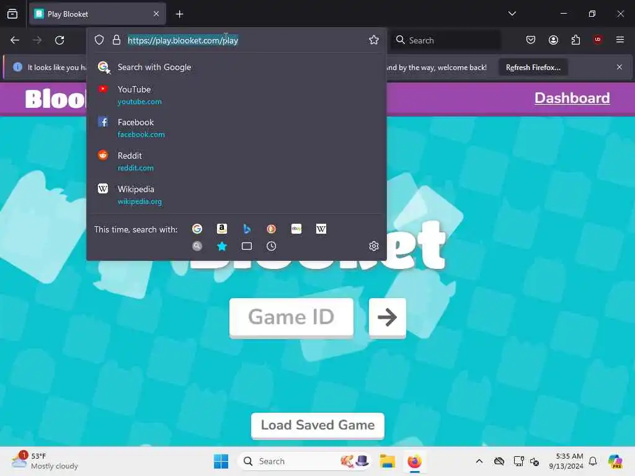Bookmark this page with star icon

click(374, 40)
